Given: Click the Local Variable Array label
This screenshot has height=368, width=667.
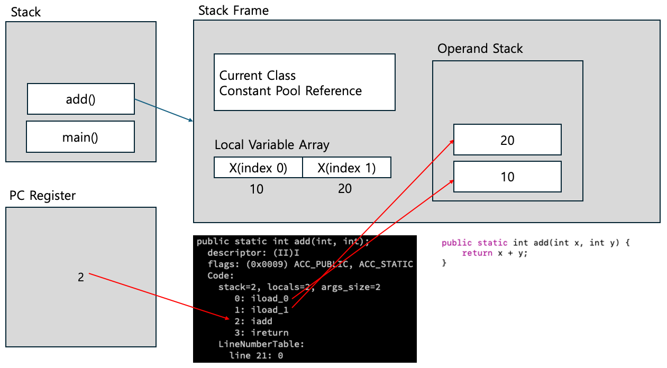Looking at the screenshot, I should tap(272, 145).
